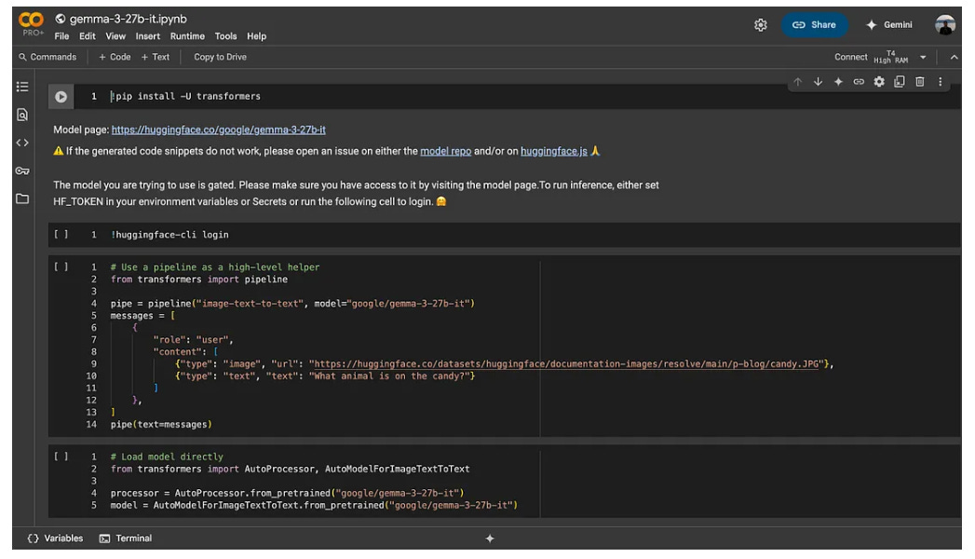Open the Edit menu
This screenshot has width=975, height=559.
pos(87,36)
